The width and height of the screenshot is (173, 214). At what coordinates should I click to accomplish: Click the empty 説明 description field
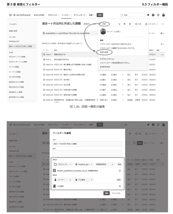point(87,153)
